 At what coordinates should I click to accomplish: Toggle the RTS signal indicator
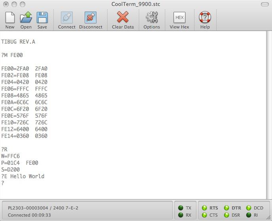(x=205, y=208)
